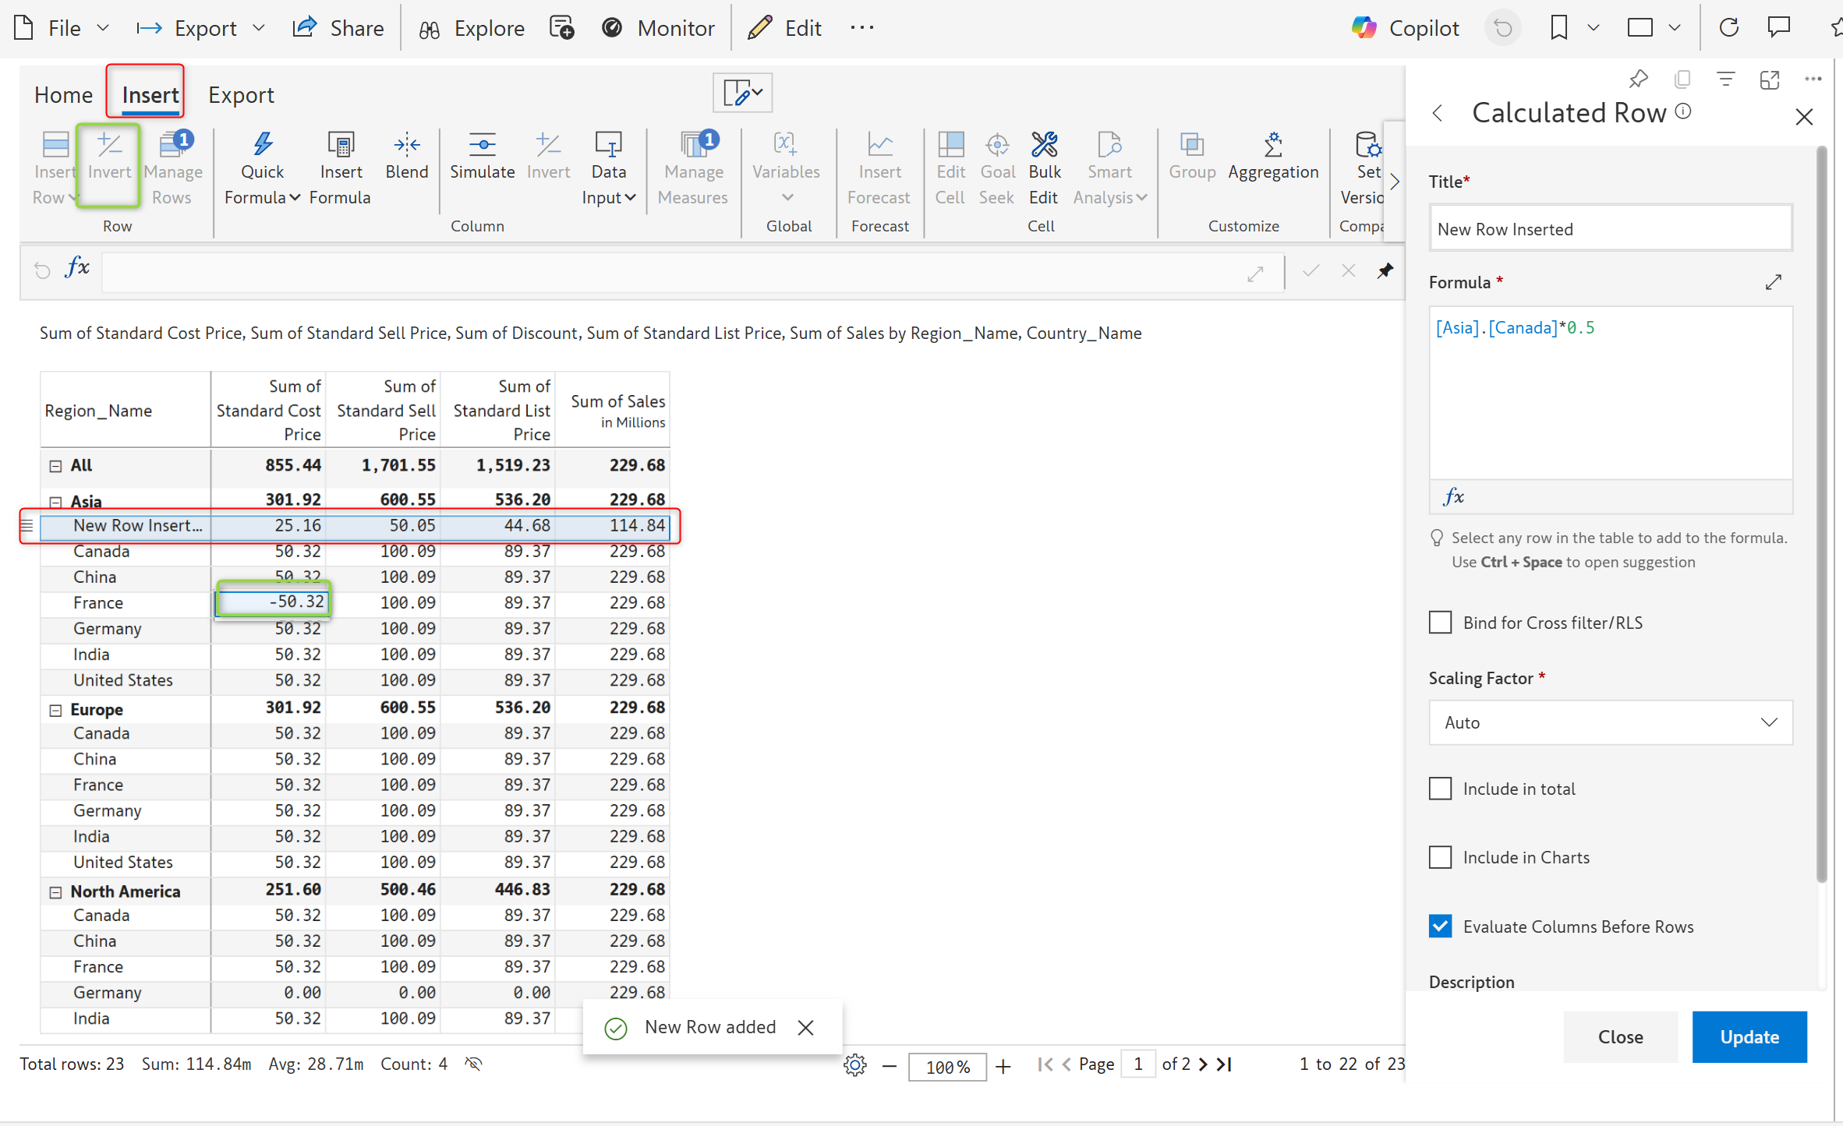The height and width of the screenshot is (1126, 1843).
Task: Click fx button under the formula editor
Action: pos(1453,496)
